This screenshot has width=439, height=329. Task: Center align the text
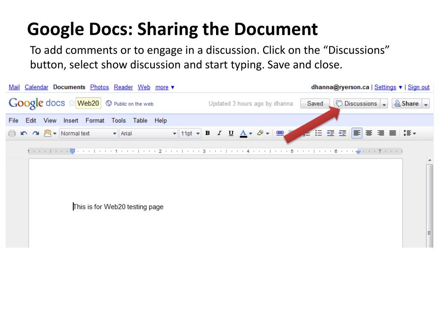point(369,133)
